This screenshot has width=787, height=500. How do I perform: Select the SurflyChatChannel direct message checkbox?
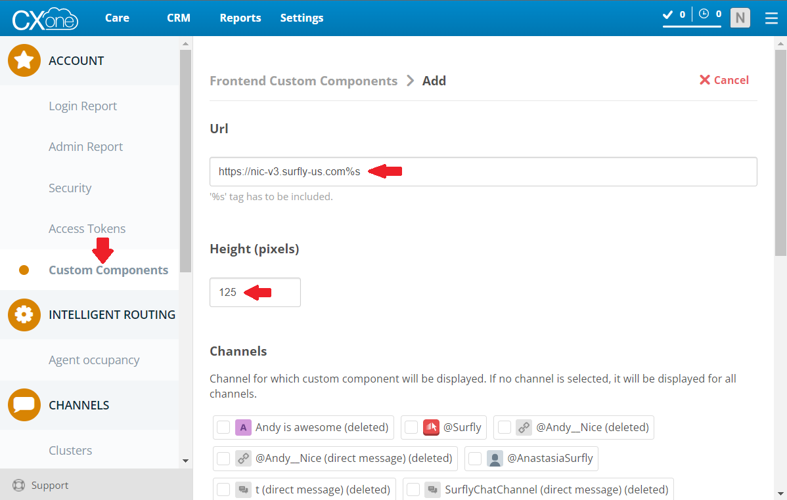(x=413, y=490)
